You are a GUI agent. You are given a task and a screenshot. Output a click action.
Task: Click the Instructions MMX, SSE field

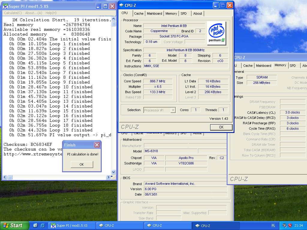point(186,66)
